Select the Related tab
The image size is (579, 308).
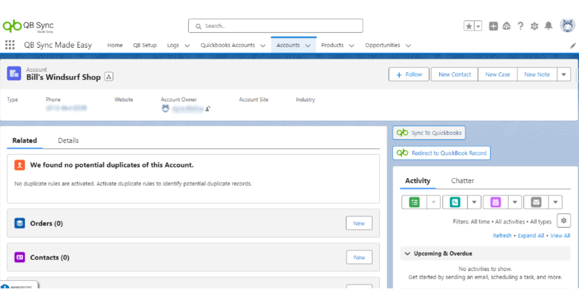pyautogui.click(x=25, y=140)
